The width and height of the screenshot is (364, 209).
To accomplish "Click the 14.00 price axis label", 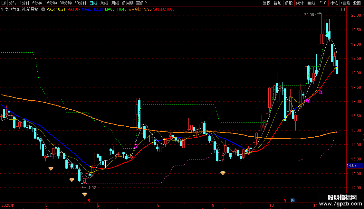I will point(356,188).
